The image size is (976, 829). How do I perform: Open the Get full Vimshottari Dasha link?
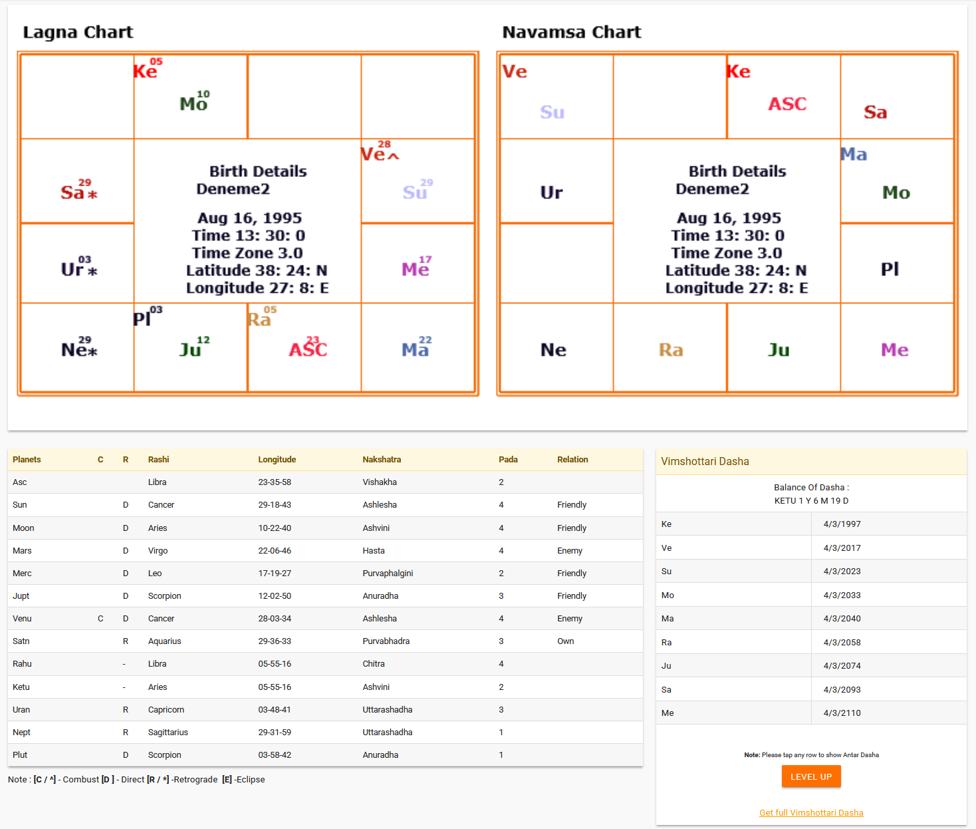(x=811, y=812)
